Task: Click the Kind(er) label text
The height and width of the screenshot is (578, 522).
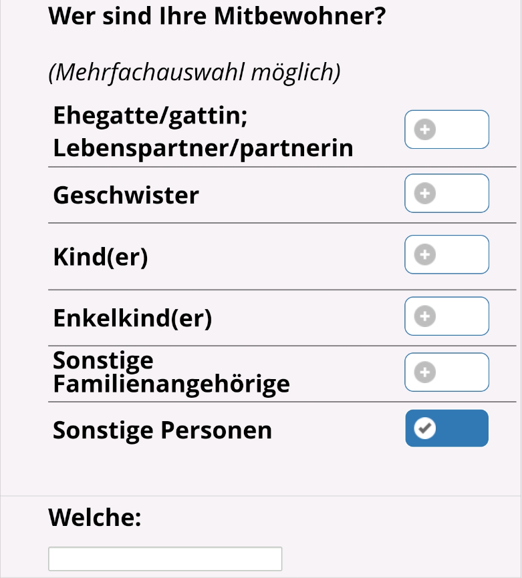Action: coord(100,256)
